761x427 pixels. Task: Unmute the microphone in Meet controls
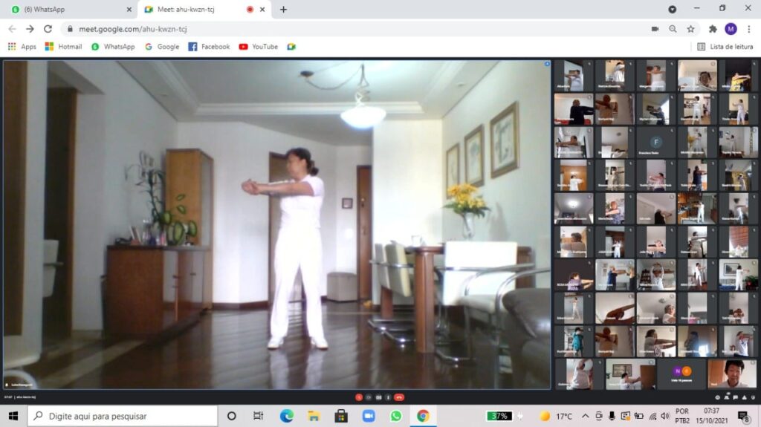click(x=358, y=397)
